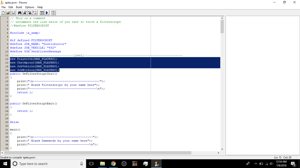Click the battery status tray icon
The image size is (300, 168).
[261, 164]
